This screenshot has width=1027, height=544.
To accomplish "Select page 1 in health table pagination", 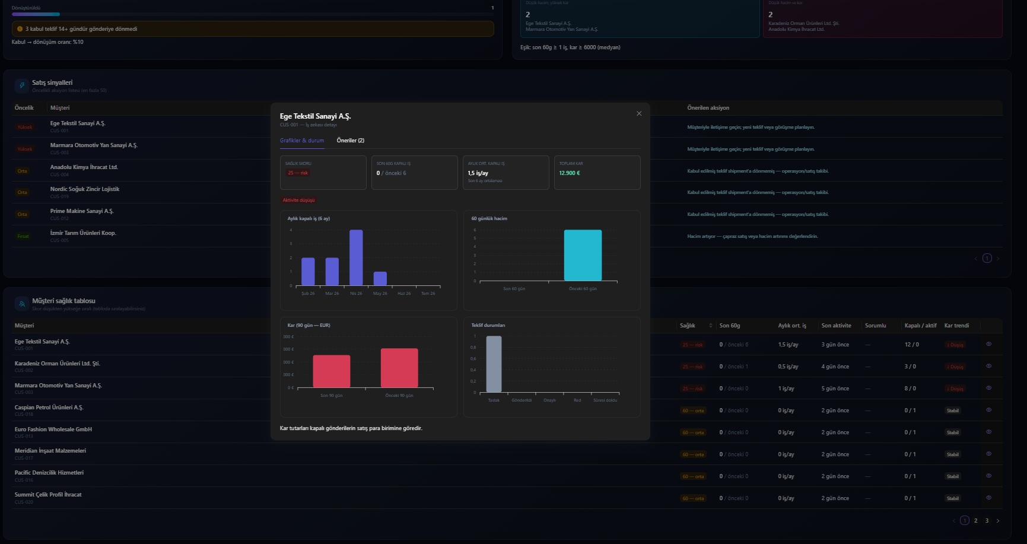I will pyautogui.click(x=965, y=521).
